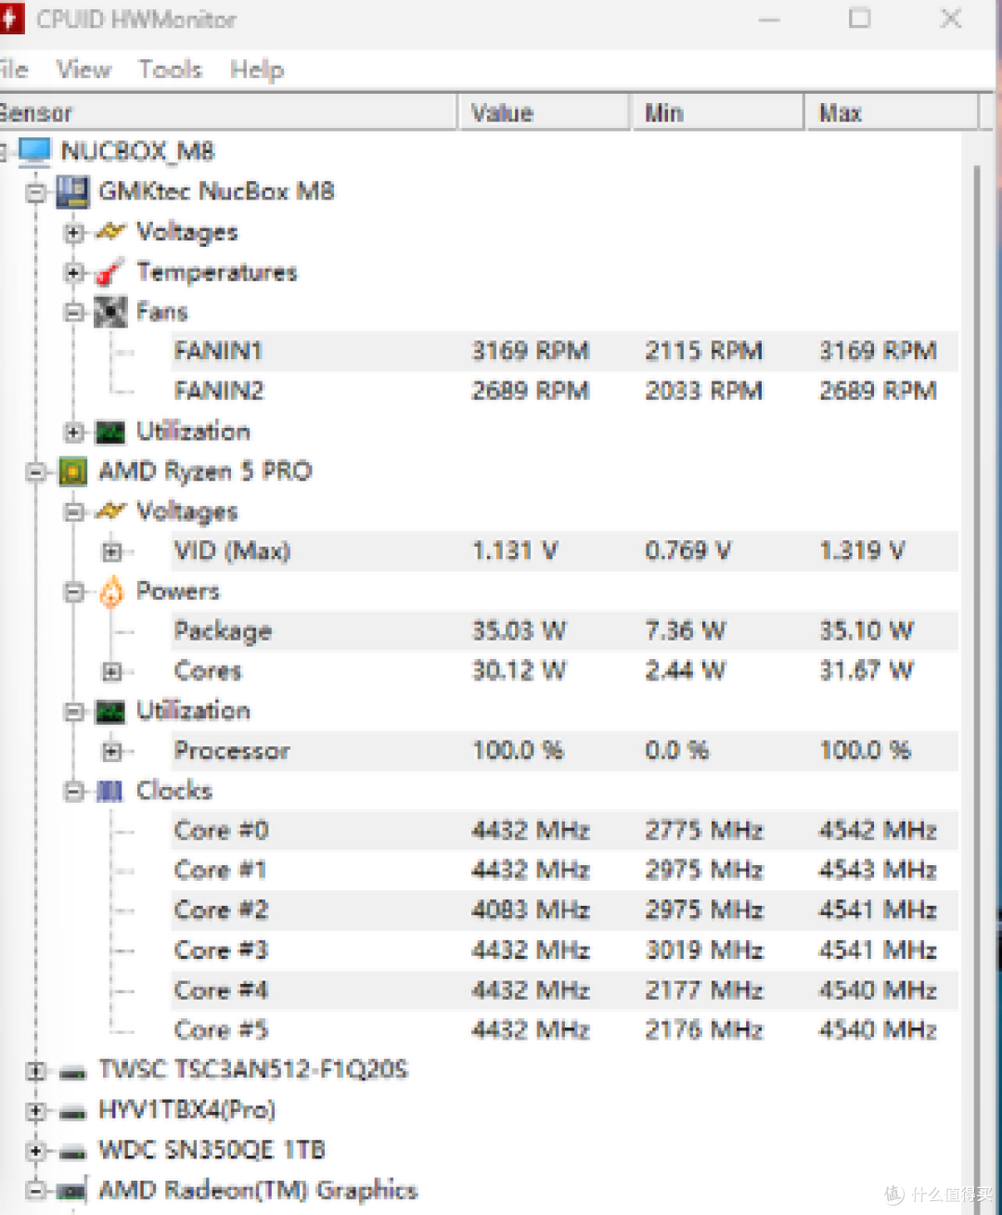Select the Core #4 clock row

tap(565, 990)
